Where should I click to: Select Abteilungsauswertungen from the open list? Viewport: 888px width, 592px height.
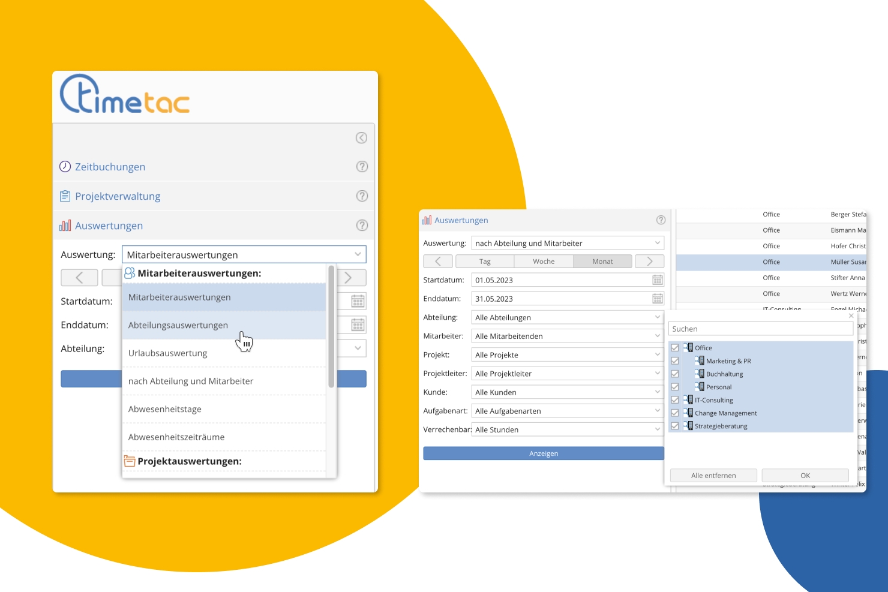click(224, 325)
